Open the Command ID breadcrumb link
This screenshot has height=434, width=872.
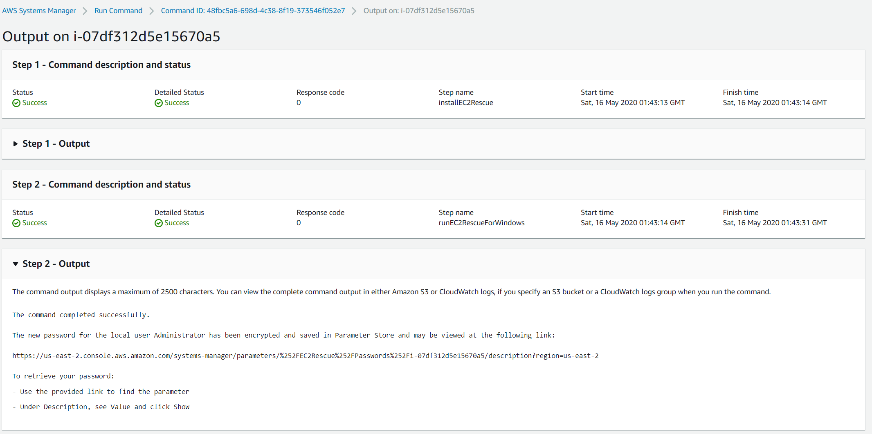click(253, 11)
